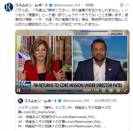Open the Grok slashed-circle icon
This screenshot has height=131, width=133.
tap(122, 5)
